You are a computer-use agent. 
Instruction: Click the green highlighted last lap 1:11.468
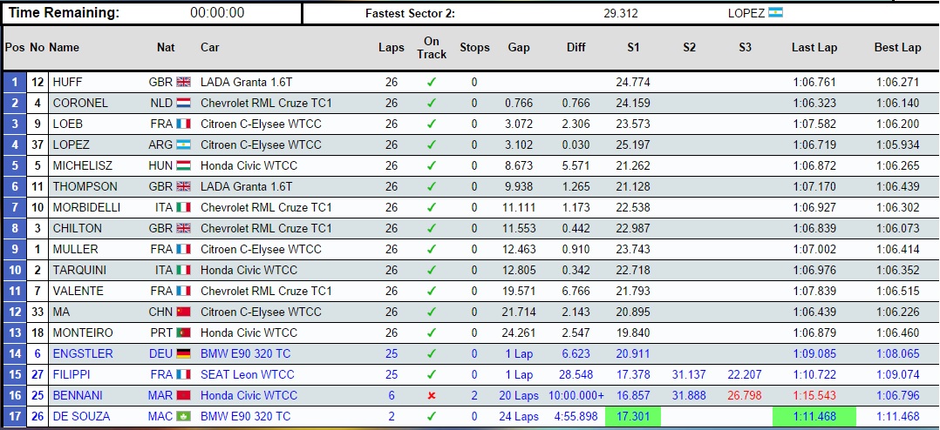tap(814, 417)
